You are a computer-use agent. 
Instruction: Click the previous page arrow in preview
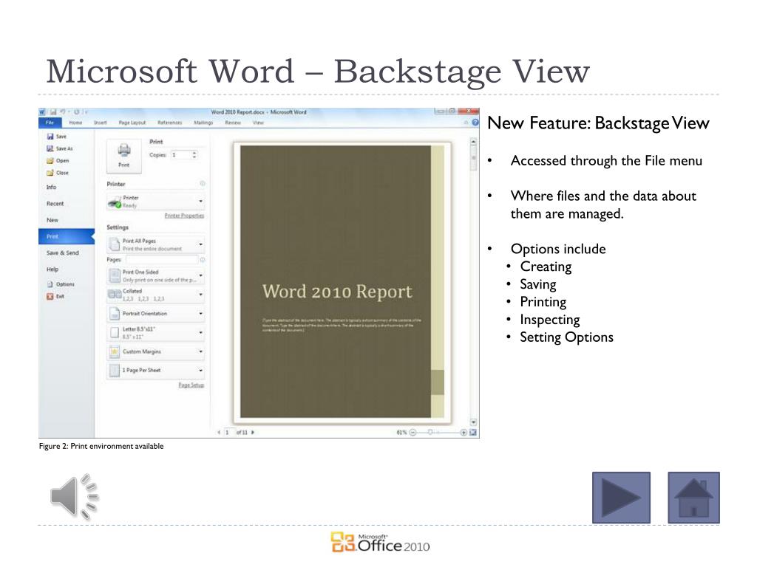pyautogui.click(x=219, y=433)
